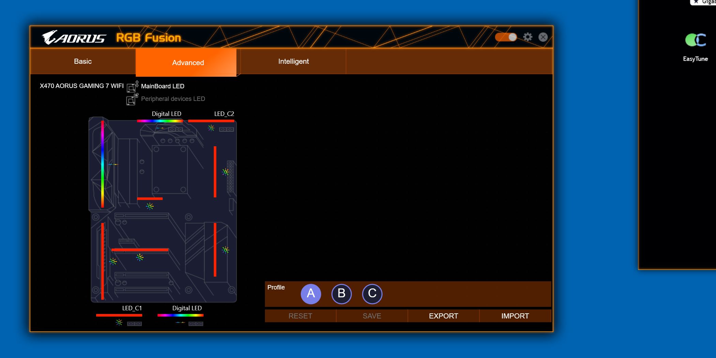Click the dotted digital LED icon under the bottom Digital LED bar

click(180, 323)
